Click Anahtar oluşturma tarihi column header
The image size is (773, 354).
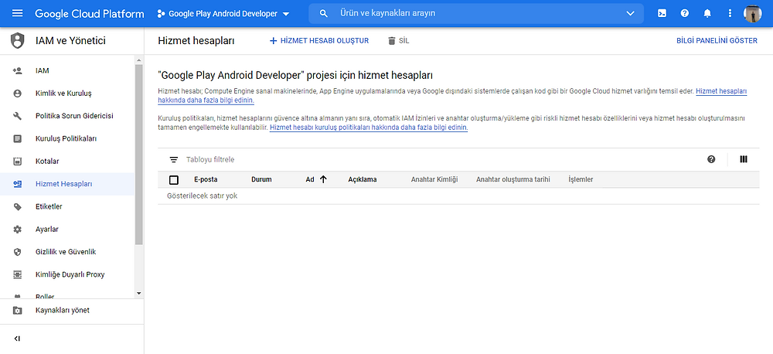(512, 179)
